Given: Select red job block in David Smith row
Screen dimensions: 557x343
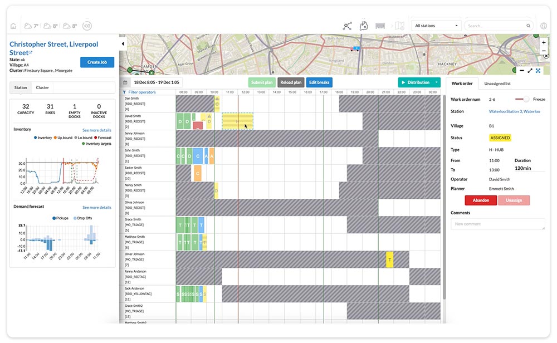Looking at the screenshot, I should [198, 126].
